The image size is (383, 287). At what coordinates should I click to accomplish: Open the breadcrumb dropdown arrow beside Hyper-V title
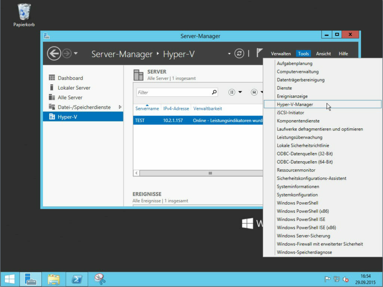(229, 54)
